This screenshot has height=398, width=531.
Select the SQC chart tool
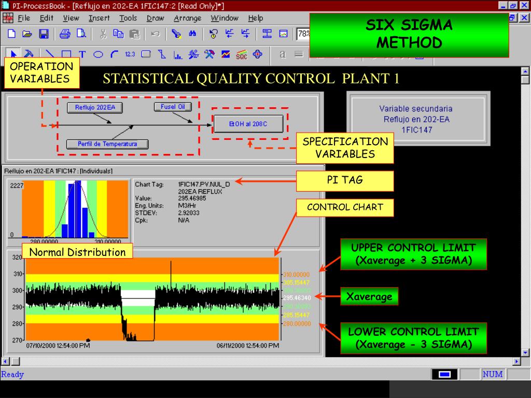241,54
